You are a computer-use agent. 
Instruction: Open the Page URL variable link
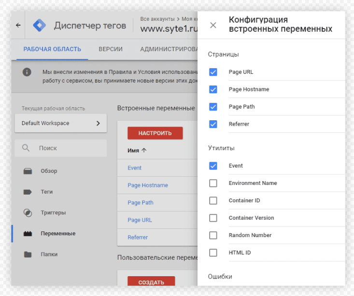(140, 220)
